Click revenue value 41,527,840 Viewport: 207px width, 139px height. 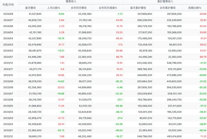click(35, 14)
